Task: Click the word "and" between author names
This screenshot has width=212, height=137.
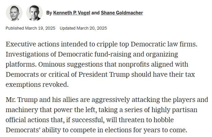Action: 96,13
